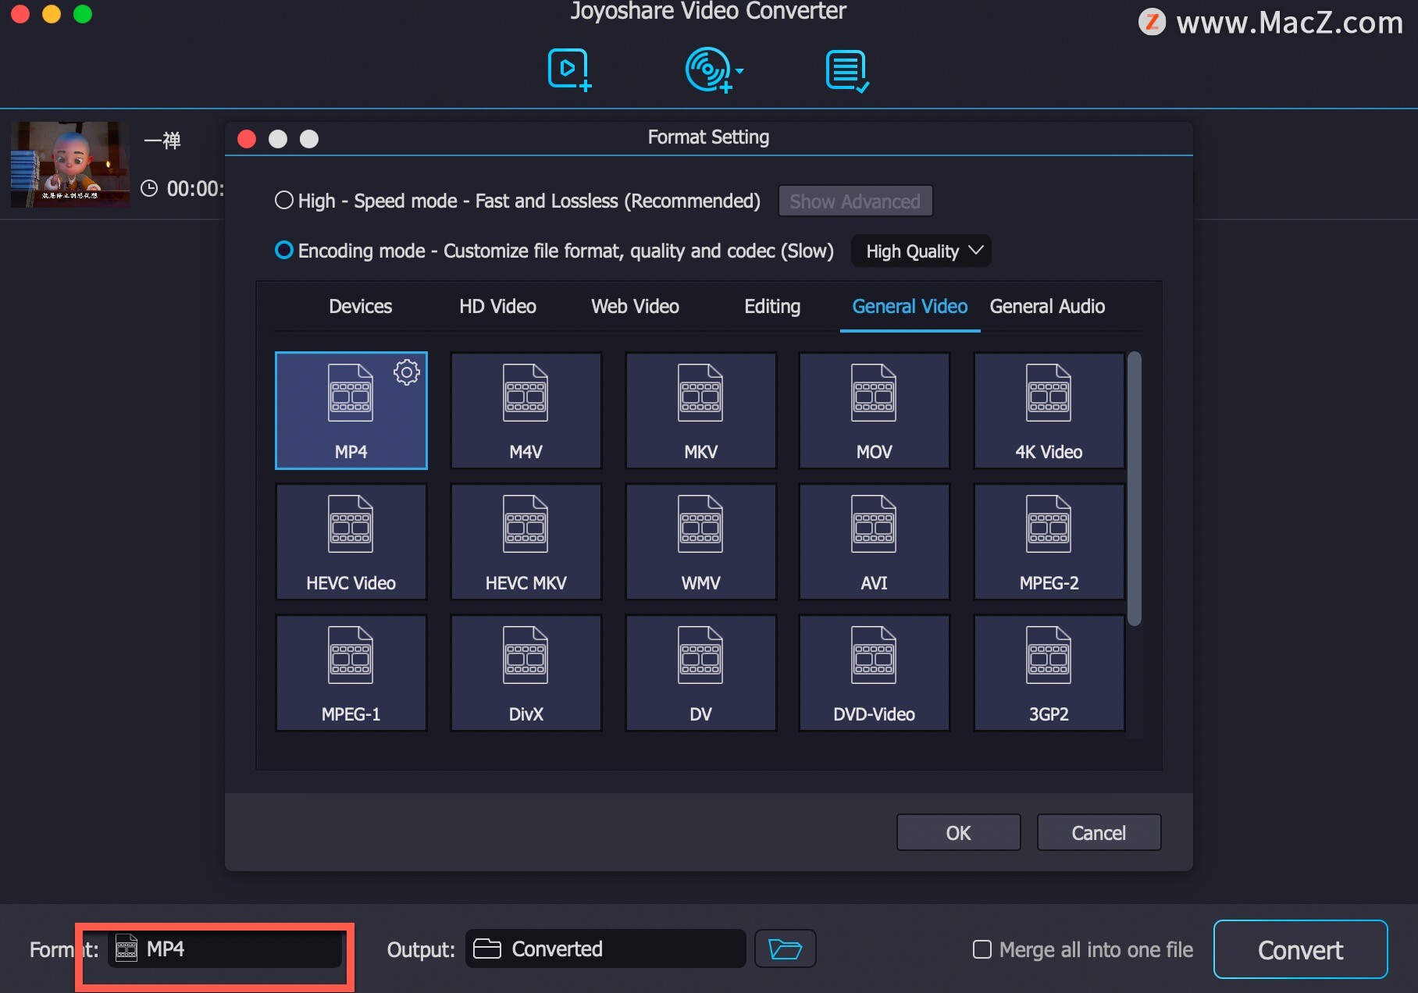
Task: Choose the HEVC Video format tile
Action: tap(351, 542)
